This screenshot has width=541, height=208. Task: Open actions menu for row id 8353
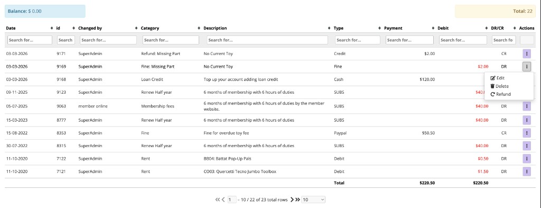(x=527, y=133)
